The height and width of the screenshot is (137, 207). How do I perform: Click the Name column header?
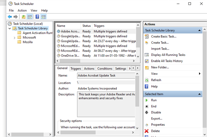coord(68,26)
